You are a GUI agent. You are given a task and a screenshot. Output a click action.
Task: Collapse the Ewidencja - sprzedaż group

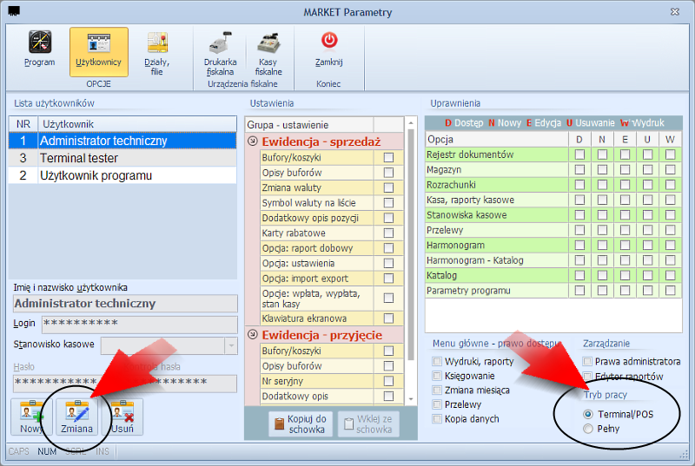click(253, 141)
